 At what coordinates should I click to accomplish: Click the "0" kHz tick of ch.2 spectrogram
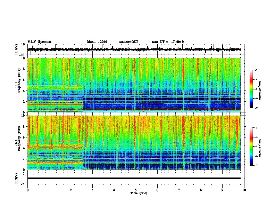(24, 170)
